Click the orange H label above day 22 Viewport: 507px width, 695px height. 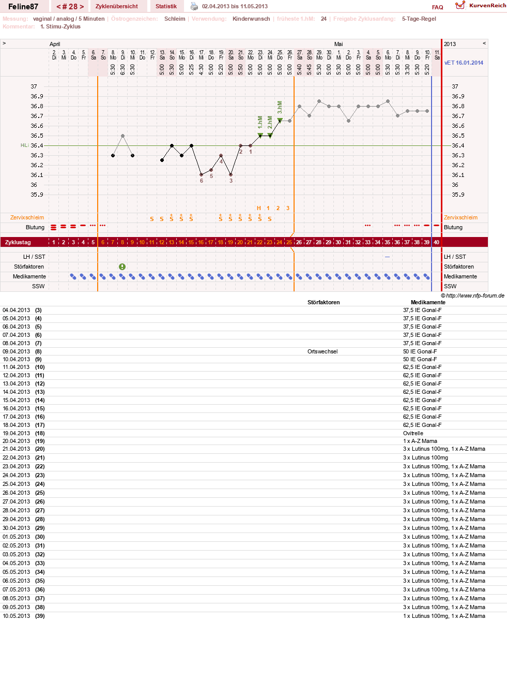click(258, 208)
